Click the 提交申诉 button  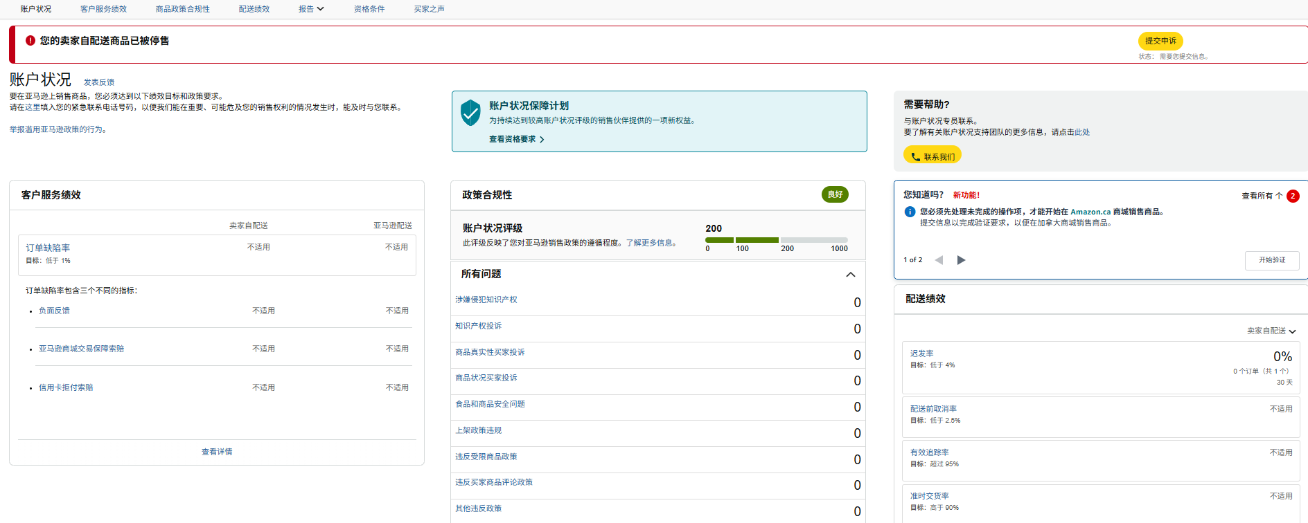point(1160,41)
